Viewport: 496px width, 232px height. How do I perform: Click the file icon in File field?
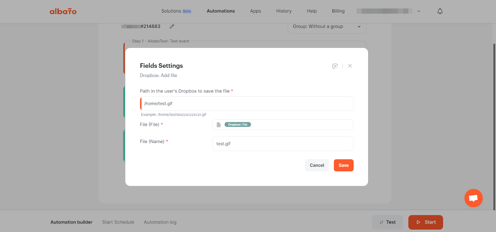[219, 125]
